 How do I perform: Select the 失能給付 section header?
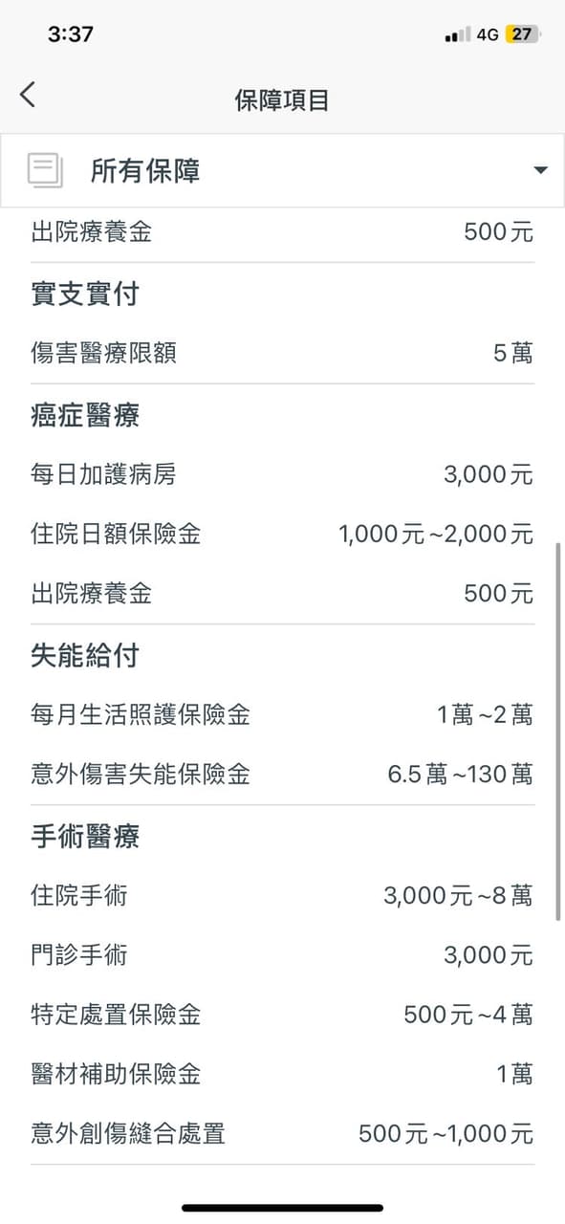(x=85, y=655)
